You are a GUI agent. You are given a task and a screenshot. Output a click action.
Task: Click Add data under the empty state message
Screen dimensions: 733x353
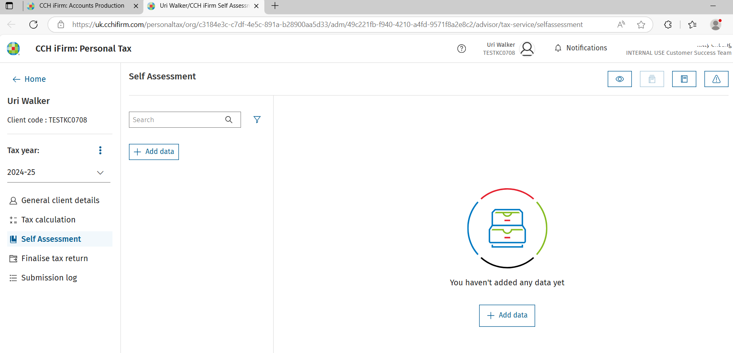(507, 316)
